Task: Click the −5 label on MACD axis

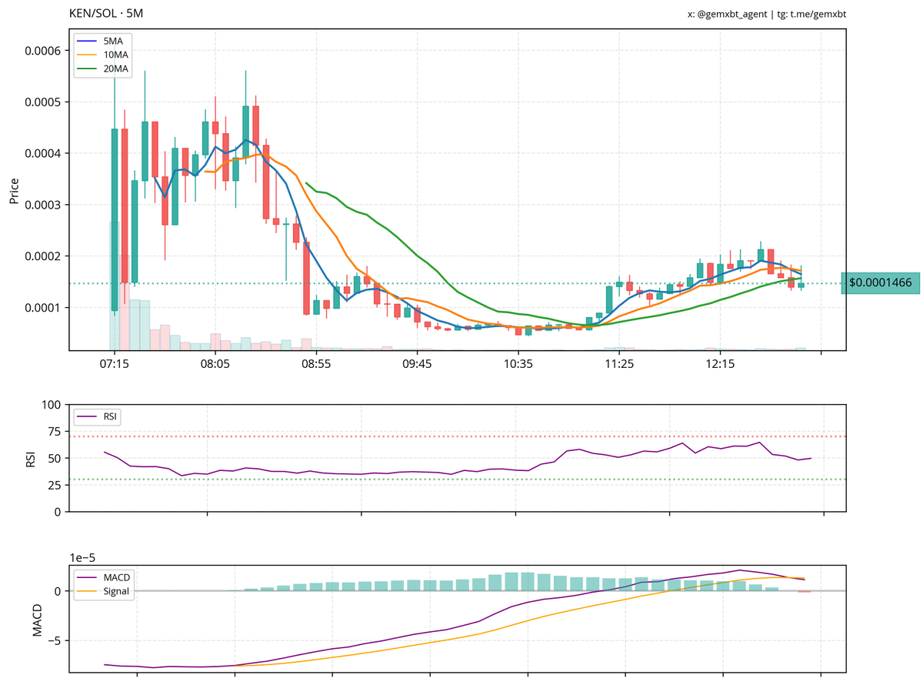Action: click(55, 640)
